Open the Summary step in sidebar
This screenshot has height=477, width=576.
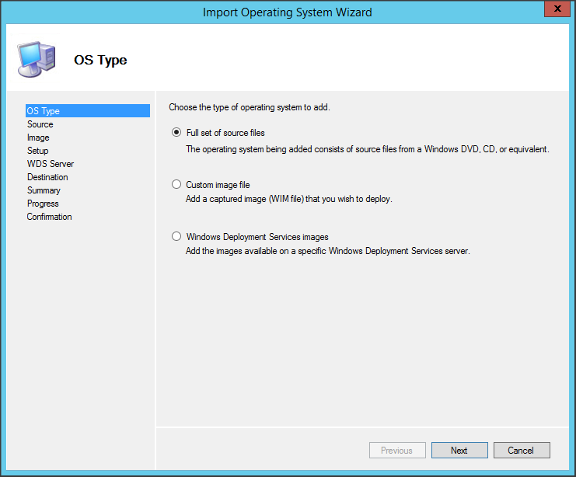44,190
